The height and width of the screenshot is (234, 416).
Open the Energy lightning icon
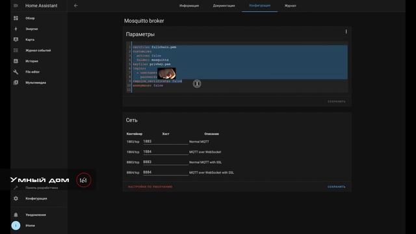pyautogui.click(x=16, y=29)
